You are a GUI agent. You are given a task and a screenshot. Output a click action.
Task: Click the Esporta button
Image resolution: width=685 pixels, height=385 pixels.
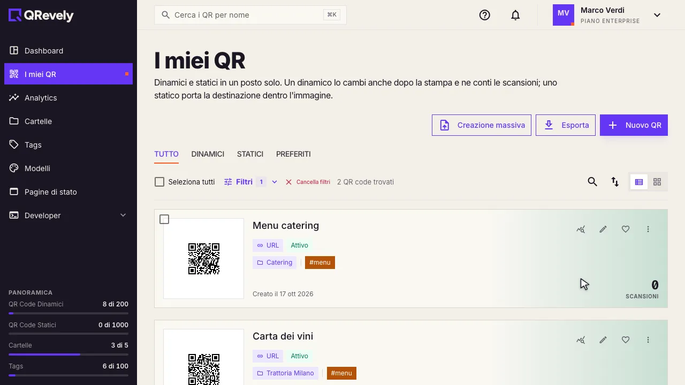click(566, 125)
